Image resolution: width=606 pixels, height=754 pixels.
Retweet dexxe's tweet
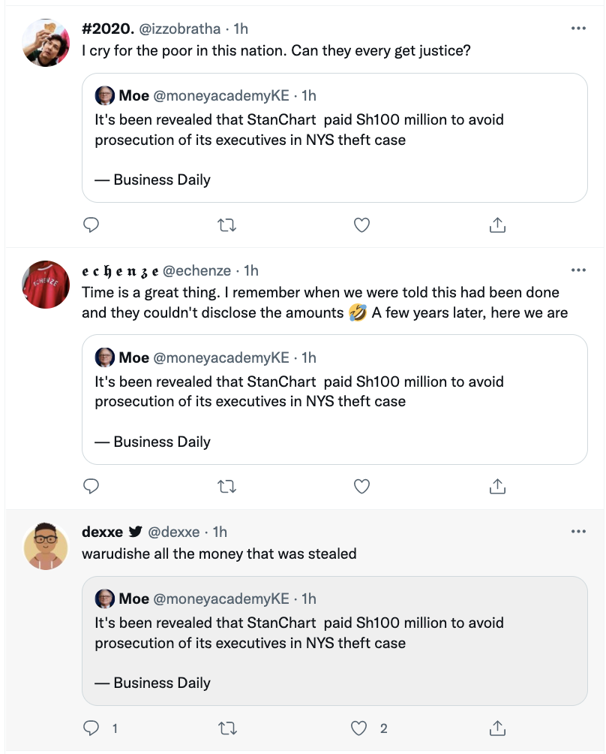[x=226, y=728]
